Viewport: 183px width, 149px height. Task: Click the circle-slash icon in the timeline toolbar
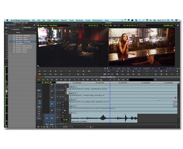click(70, 80)
